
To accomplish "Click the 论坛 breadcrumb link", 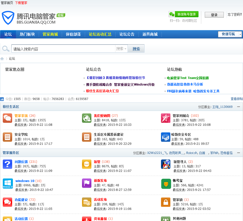I will tap(12, 58).
